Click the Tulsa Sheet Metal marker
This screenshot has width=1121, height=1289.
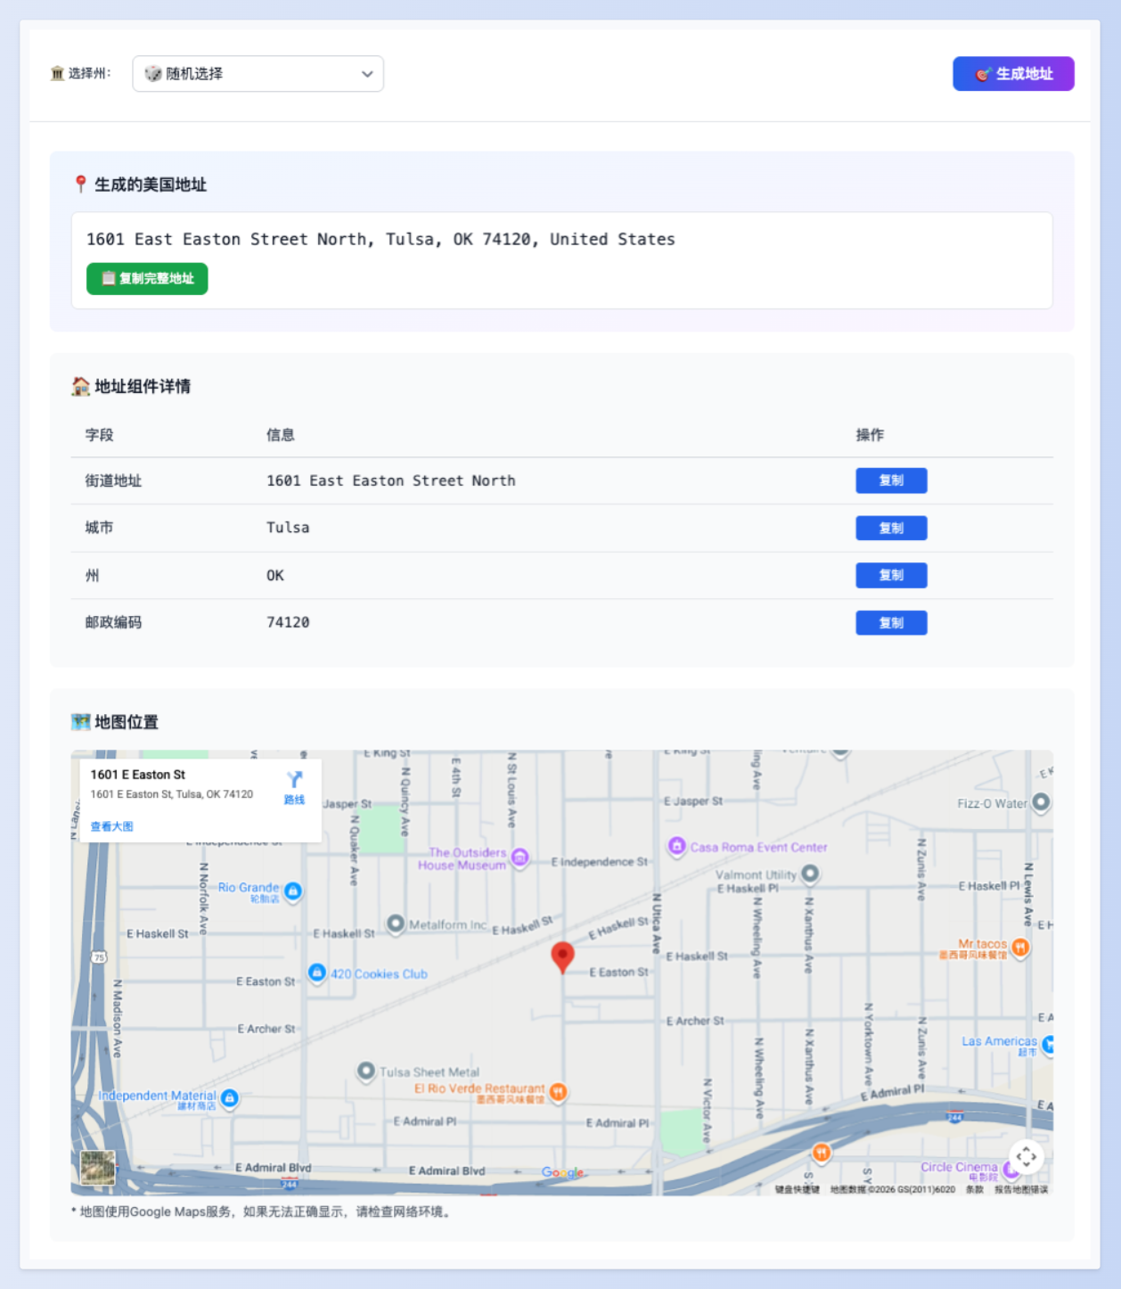coord(366,1071)
